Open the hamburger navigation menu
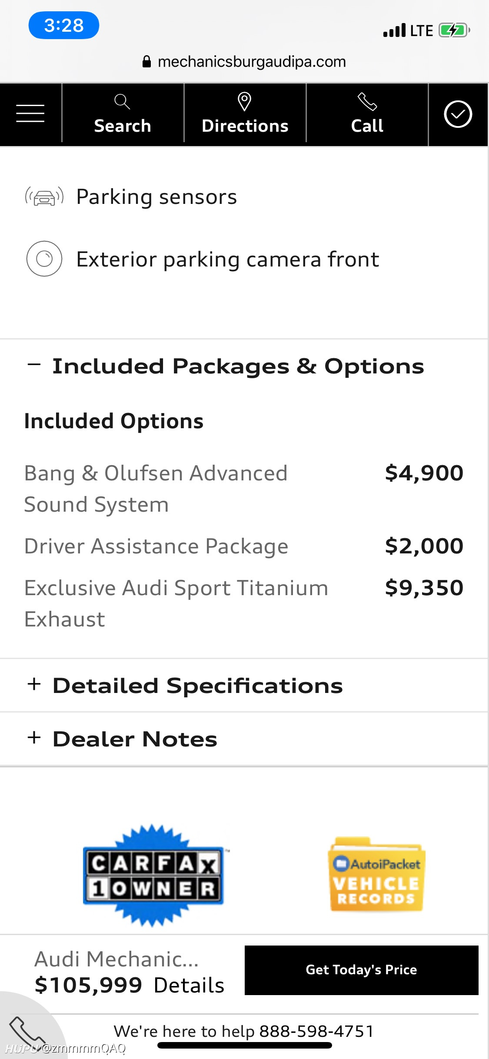 tap(30, 113)
